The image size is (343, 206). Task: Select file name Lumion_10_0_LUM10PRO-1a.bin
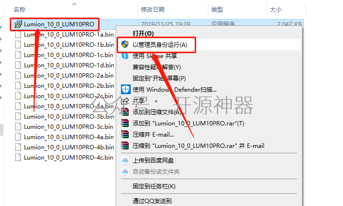click(x=69, y=35)
